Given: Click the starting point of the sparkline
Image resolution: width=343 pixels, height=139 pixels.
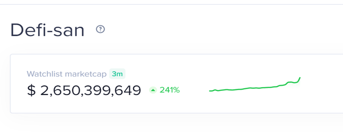Looking at the screenshot, I should coord(210,91).
